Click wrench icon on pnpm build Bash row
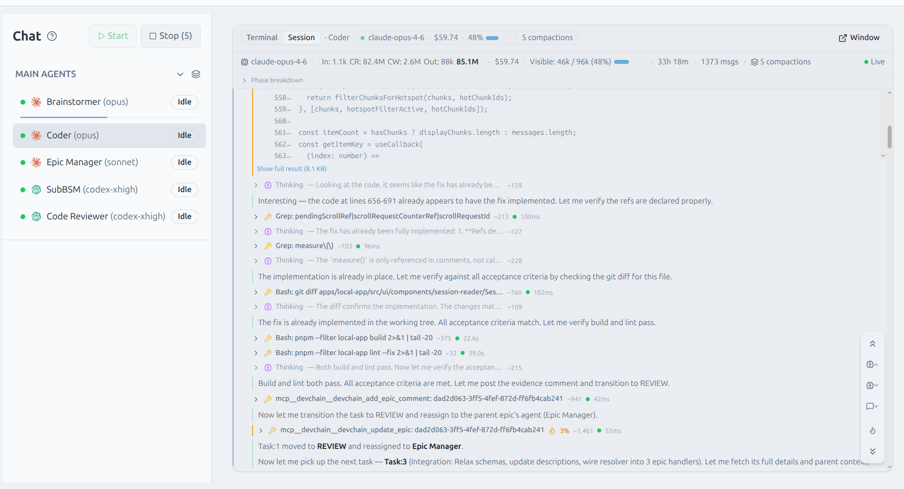The width and height of the screenshot is (904, 489). tap(268, 338)
